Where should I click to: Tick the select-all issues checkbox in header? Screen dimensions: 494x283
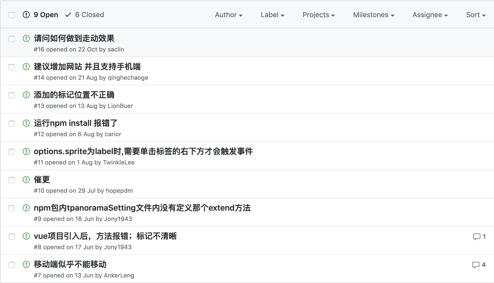click(x=12, y=15)
